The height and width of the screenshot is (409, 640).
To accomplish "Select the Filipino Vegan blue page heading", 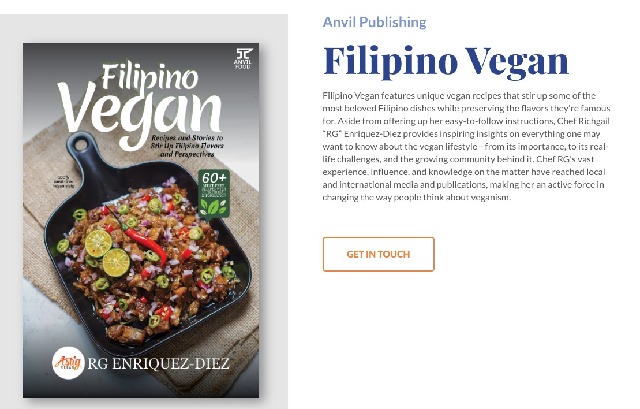I will (446, 61).
